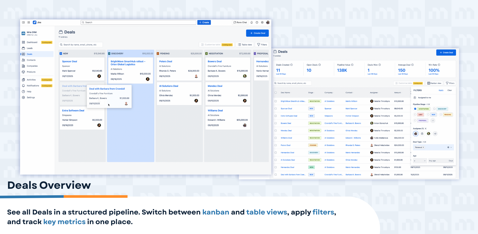Select first assignee avatar in Filters panel

tap(416, 134)
